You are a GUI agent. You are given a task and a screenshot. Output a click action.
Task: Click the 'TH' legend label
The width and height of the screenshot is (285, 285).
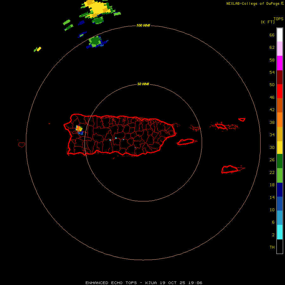(x=272, y=247)
